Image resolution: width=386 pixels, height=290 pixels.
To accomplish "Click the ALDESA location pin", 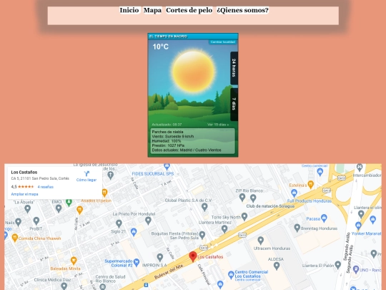I will point(277,266).
